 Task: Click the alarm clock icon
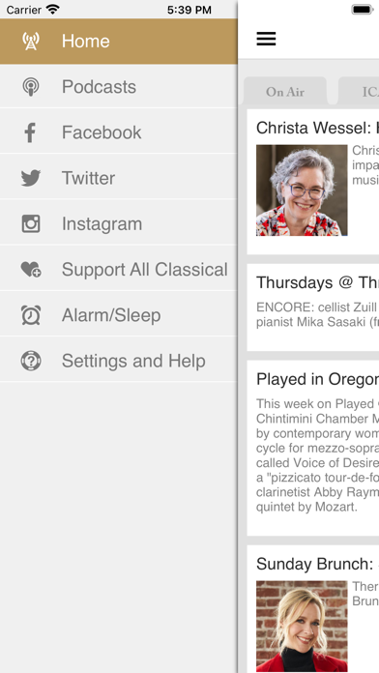[31, 315]
